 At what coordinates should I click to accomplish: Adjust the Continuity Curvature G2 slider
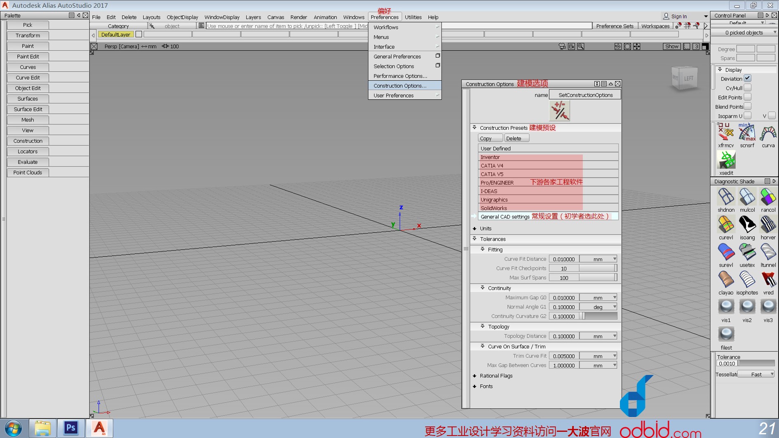tap(598, 316)
